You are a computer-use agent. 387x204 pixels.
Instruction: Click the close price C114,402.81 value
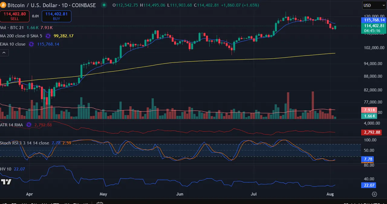point(207,5)
